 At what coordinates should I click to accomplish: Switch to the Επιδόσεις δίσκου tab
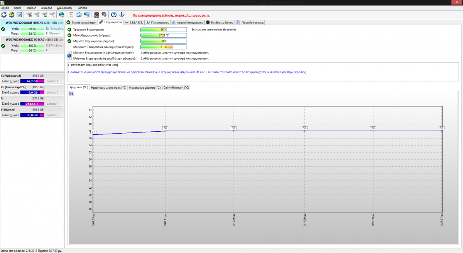click(220, 22)
